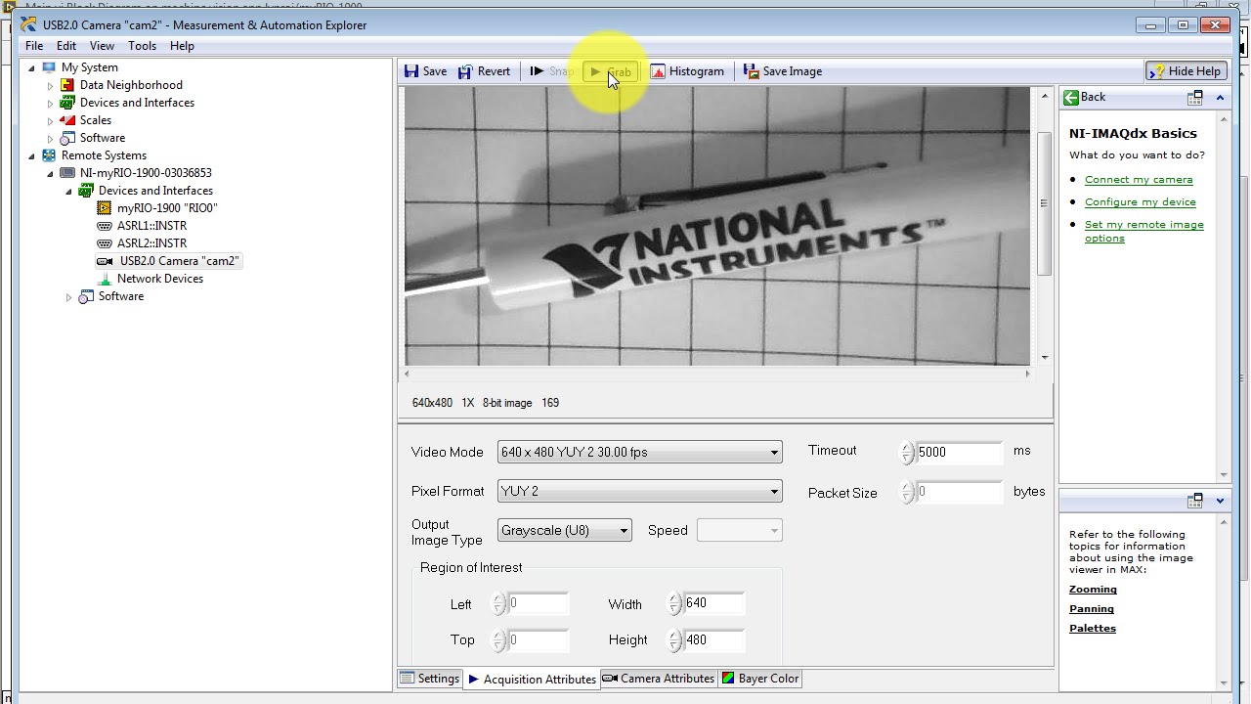Expand the Data Neighborhood node
This screenshot has width=1251, height=704.
point(50,85)
